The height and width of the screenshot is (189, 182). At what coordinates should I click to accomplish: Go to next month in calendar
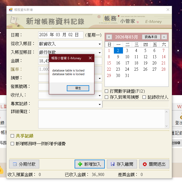coord(164,37)
